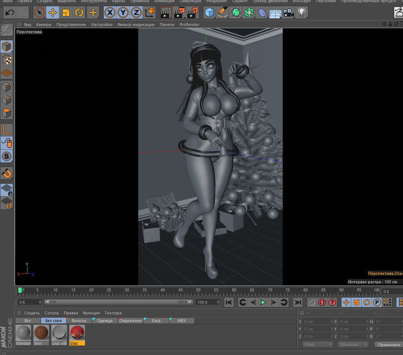This screenshot has height=355, width=403.
Task: Click the Применить button
Action: (x=389, y=345)
